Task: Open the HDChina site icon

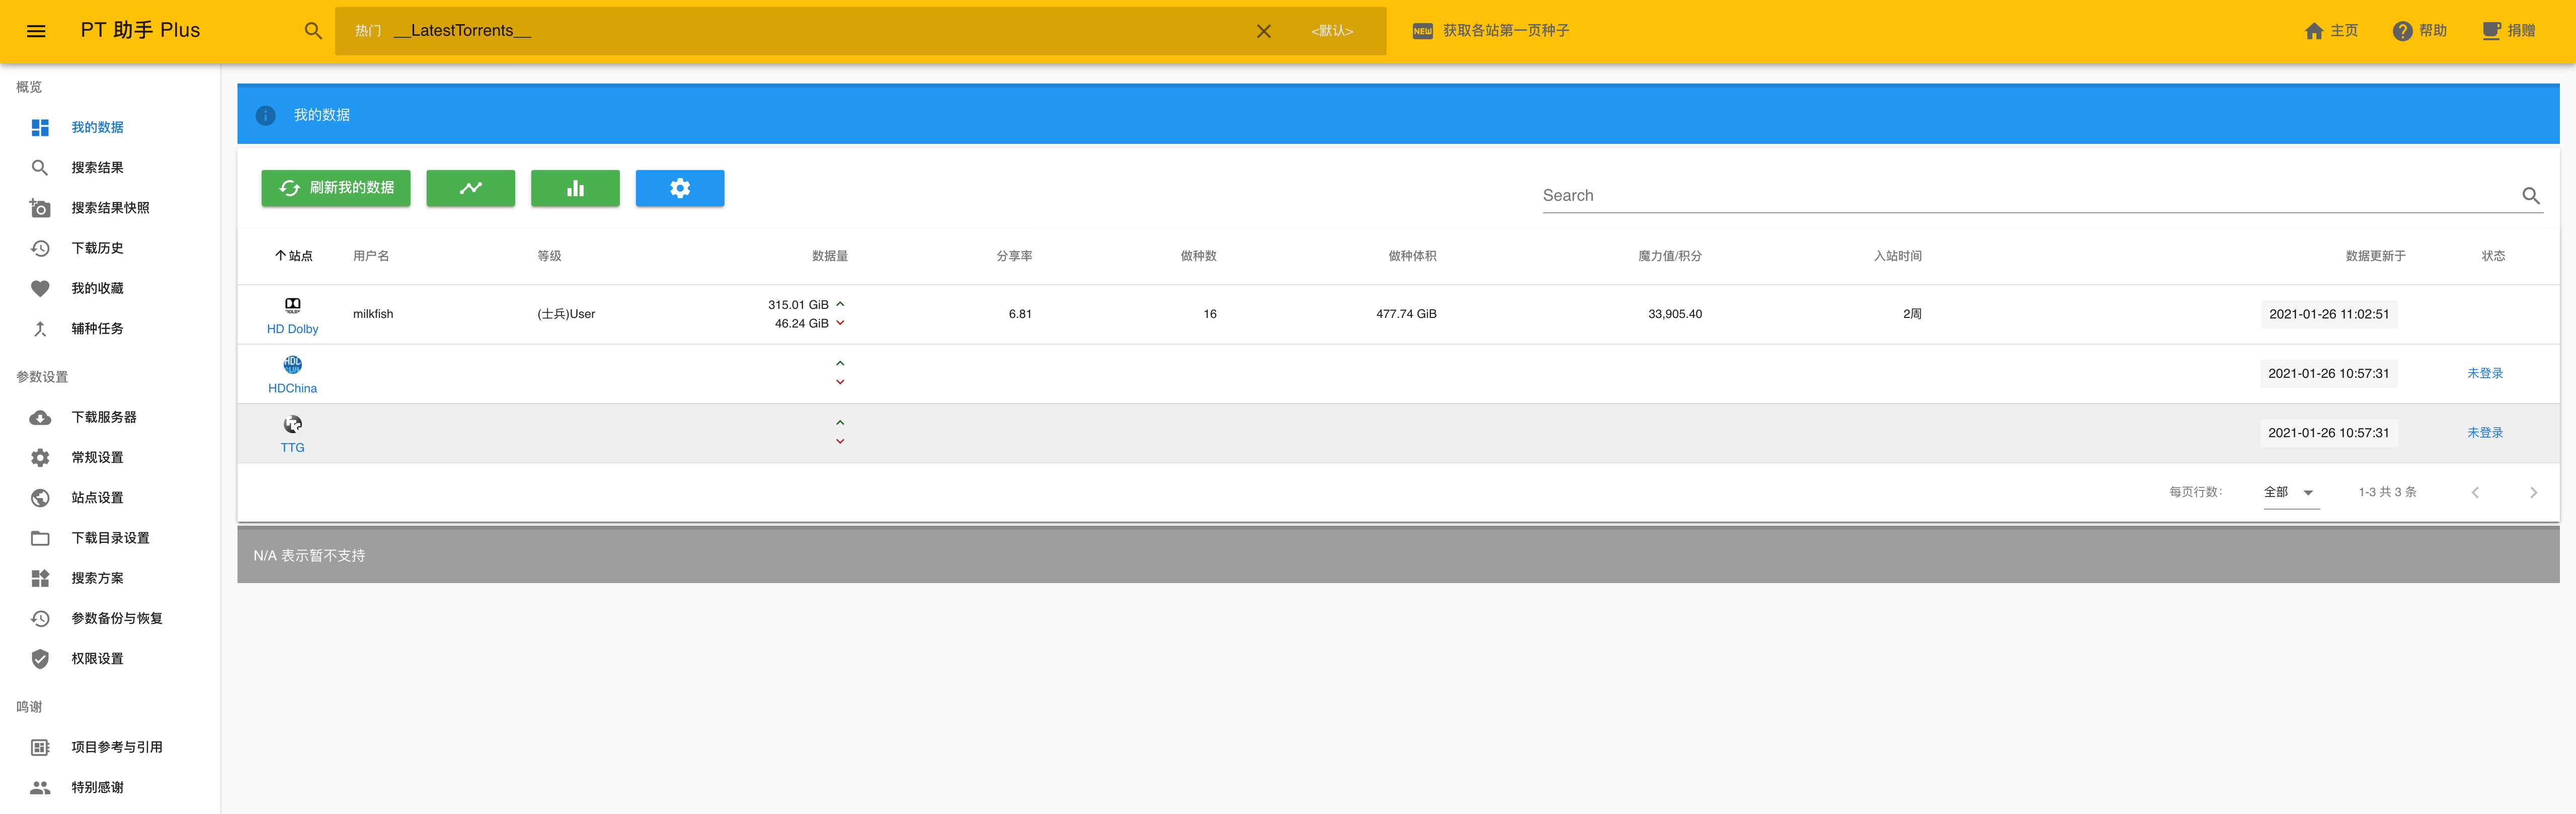Action: (x=292, y=365)
